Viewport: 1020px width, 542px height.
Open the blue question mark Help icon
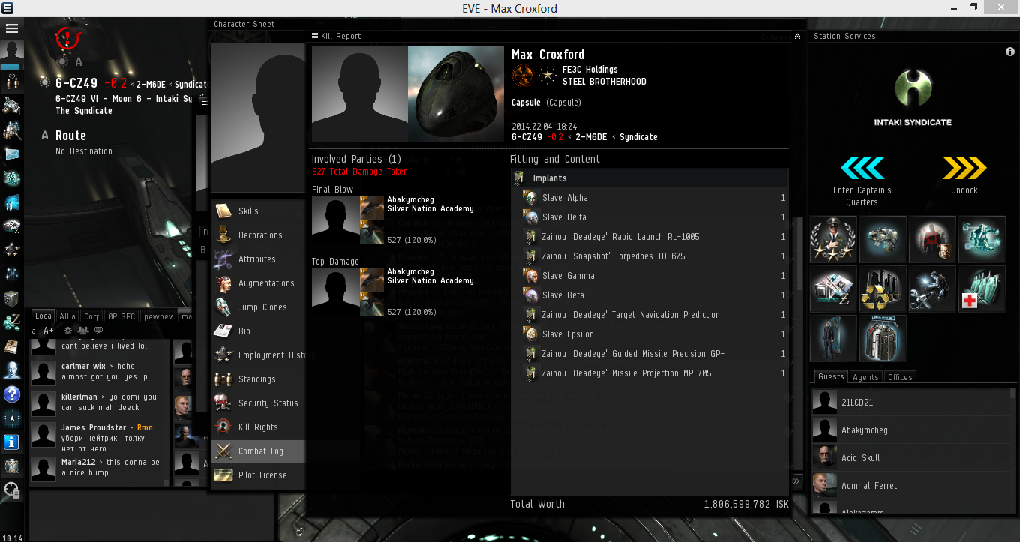tap(12, 394)
